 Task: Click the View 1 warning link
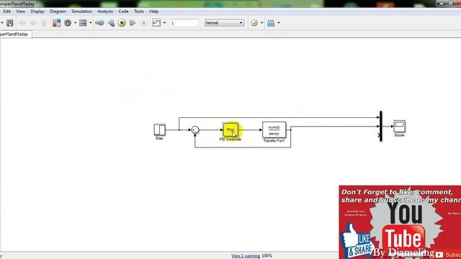pos(246,256)
